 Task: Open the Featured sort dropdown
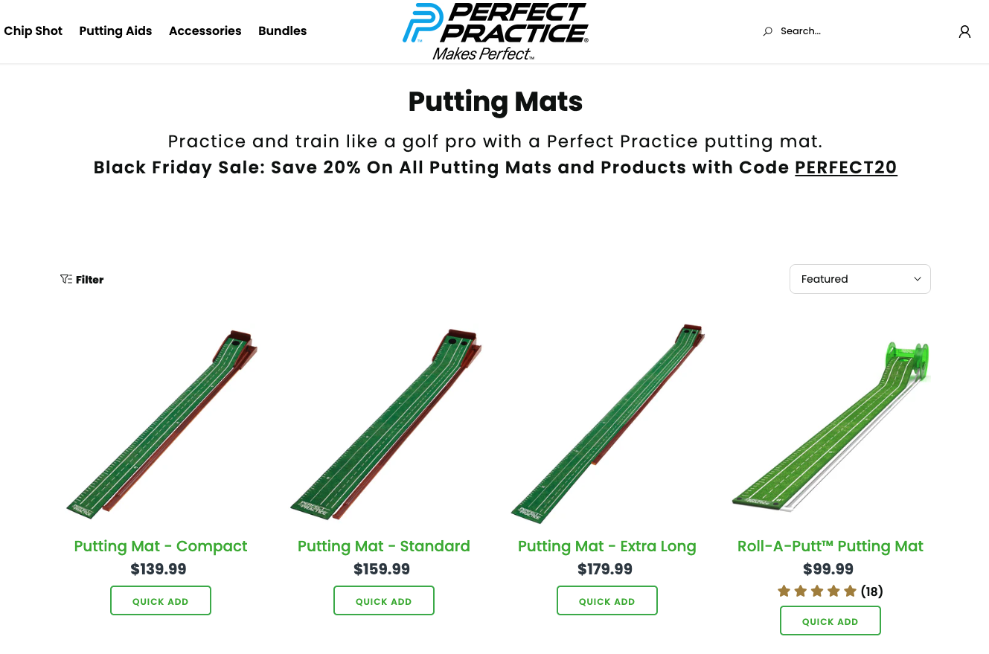(x=860, y=279)
